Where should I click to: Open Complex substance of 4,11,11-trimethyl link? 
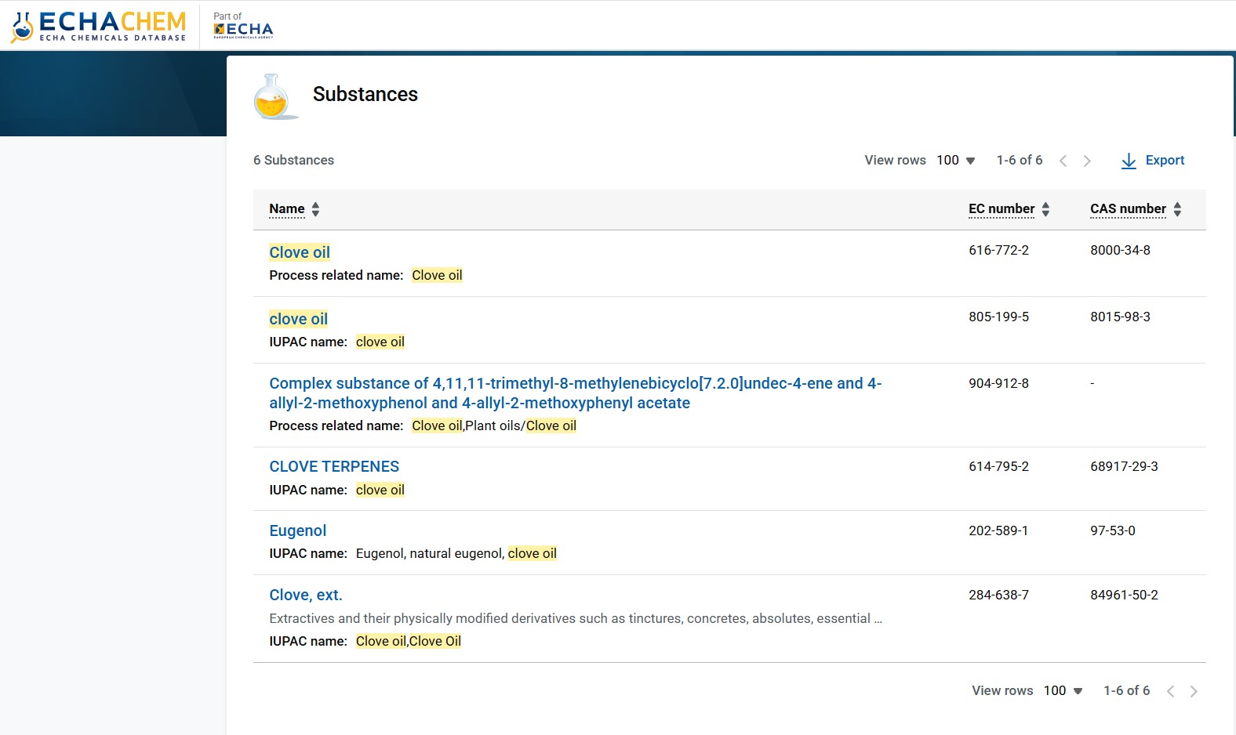pos(576,393)
